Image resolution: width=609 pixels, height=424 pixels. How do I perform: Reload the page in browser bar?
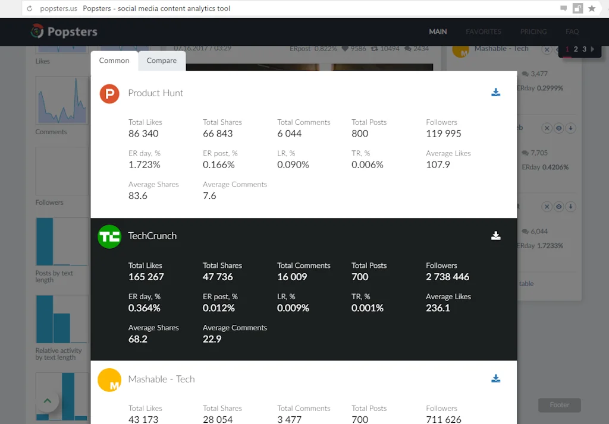pyautogui.click(x=30, y=9)
